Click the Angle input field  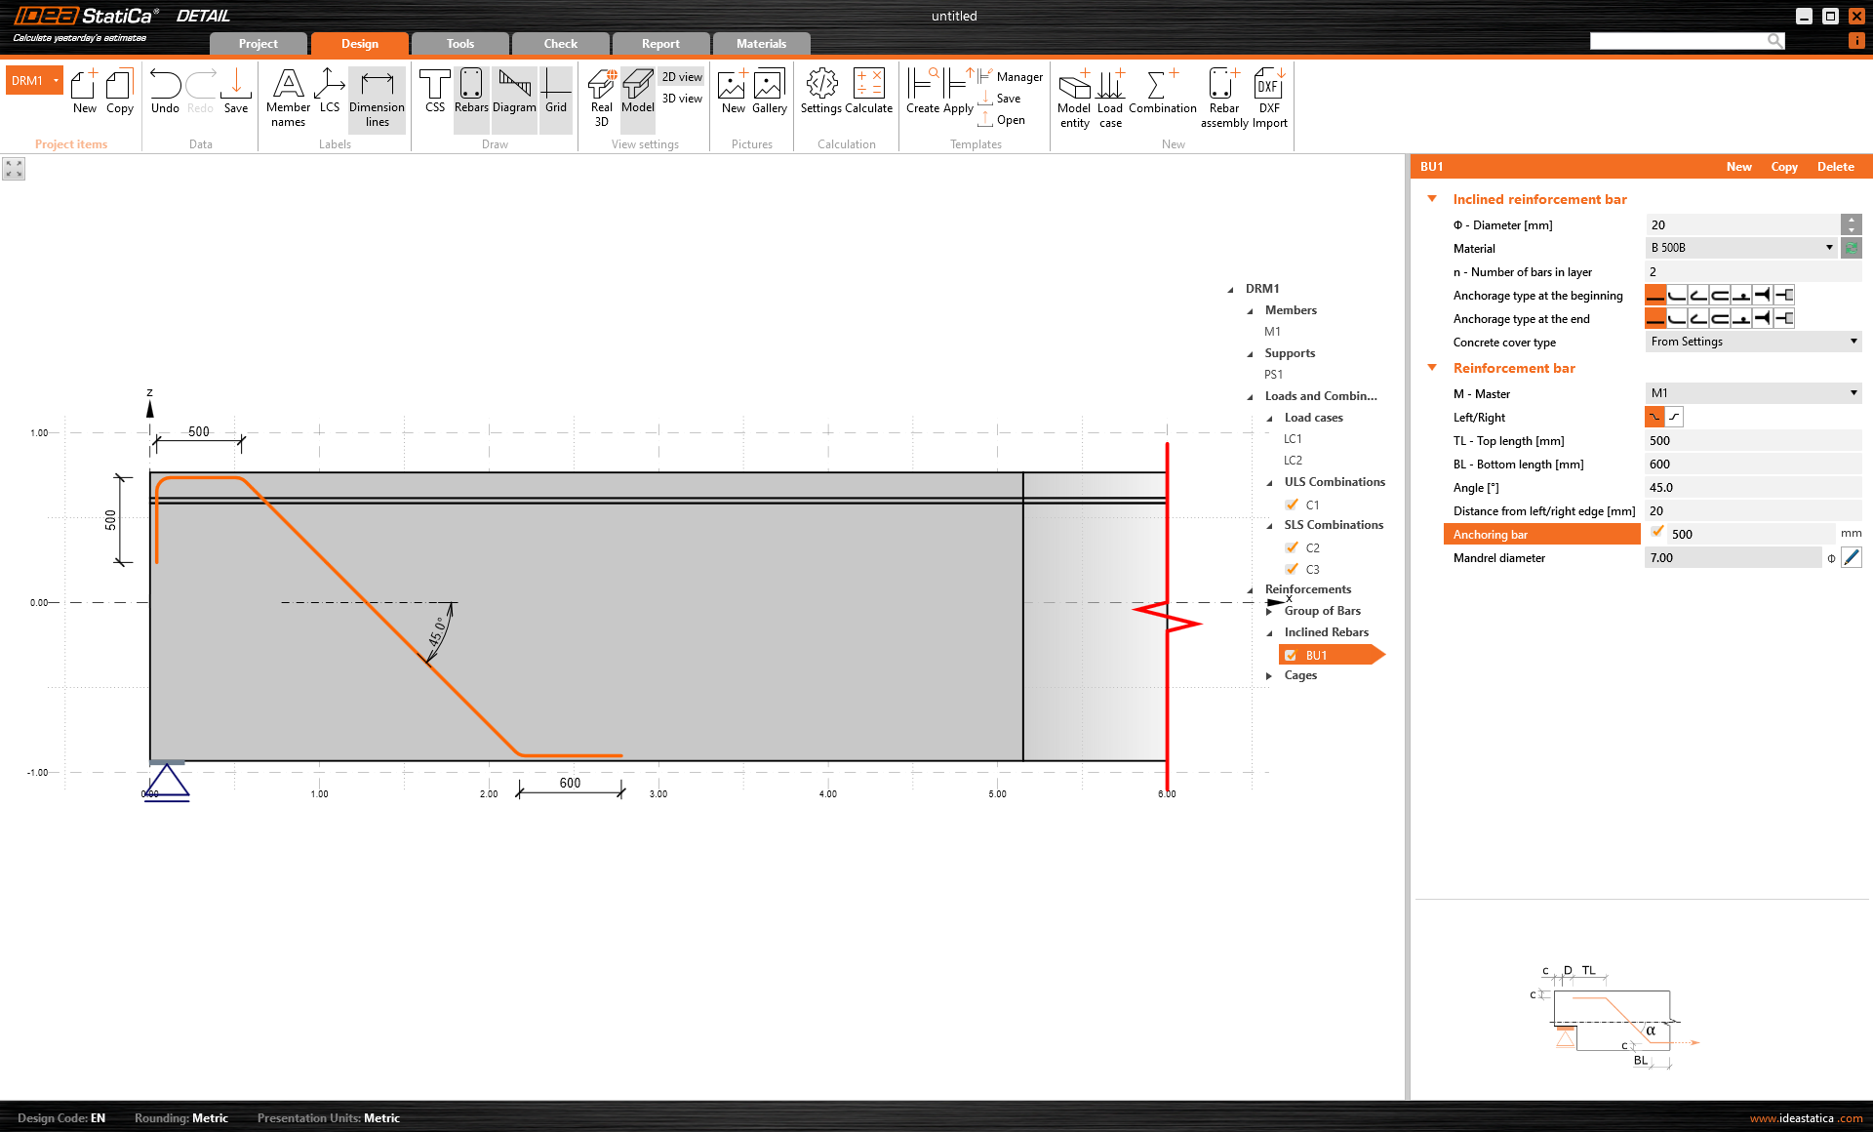point(1752,488)
